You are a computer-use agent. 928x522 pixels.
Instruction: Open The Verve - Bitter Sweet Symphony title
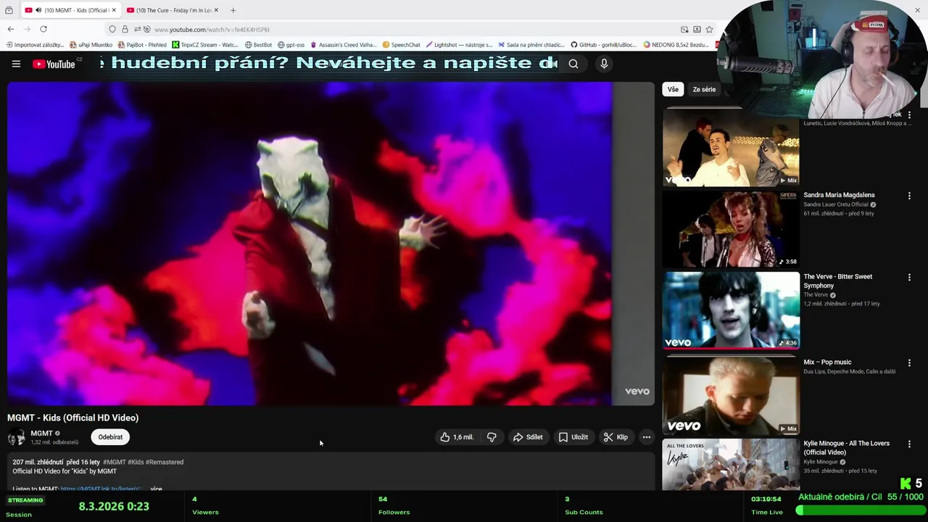tap(838, 281)
